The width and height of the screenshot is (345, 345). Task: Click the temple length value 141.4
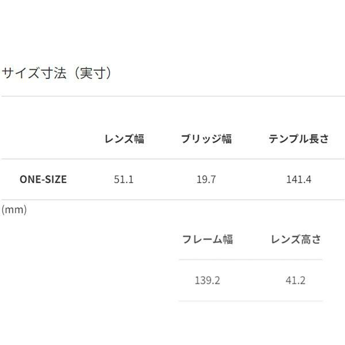click(x=298, y=179)
